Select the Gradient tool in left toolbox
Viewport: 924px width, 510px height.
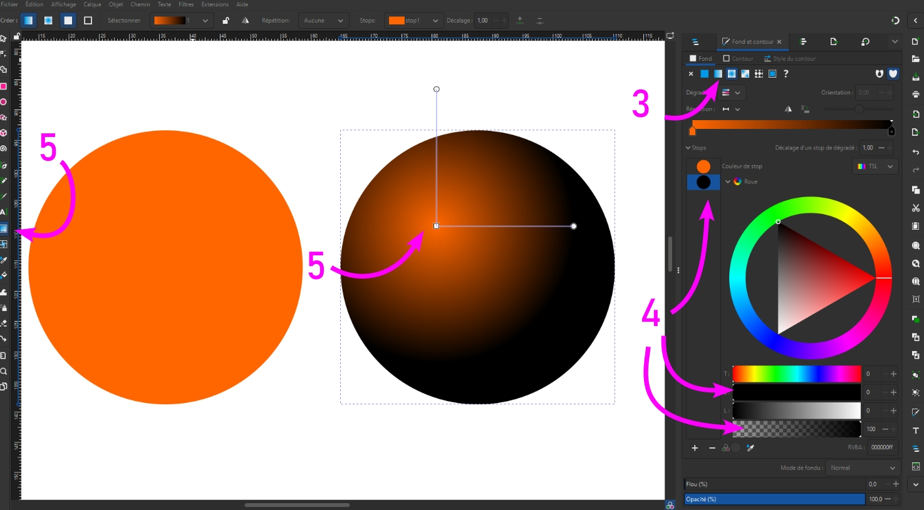[4, 228]
